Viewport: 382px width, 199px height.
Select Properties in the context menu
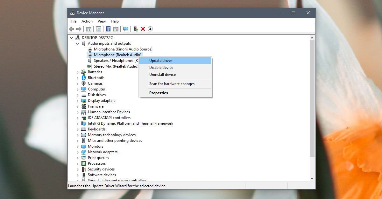(159, 93)
